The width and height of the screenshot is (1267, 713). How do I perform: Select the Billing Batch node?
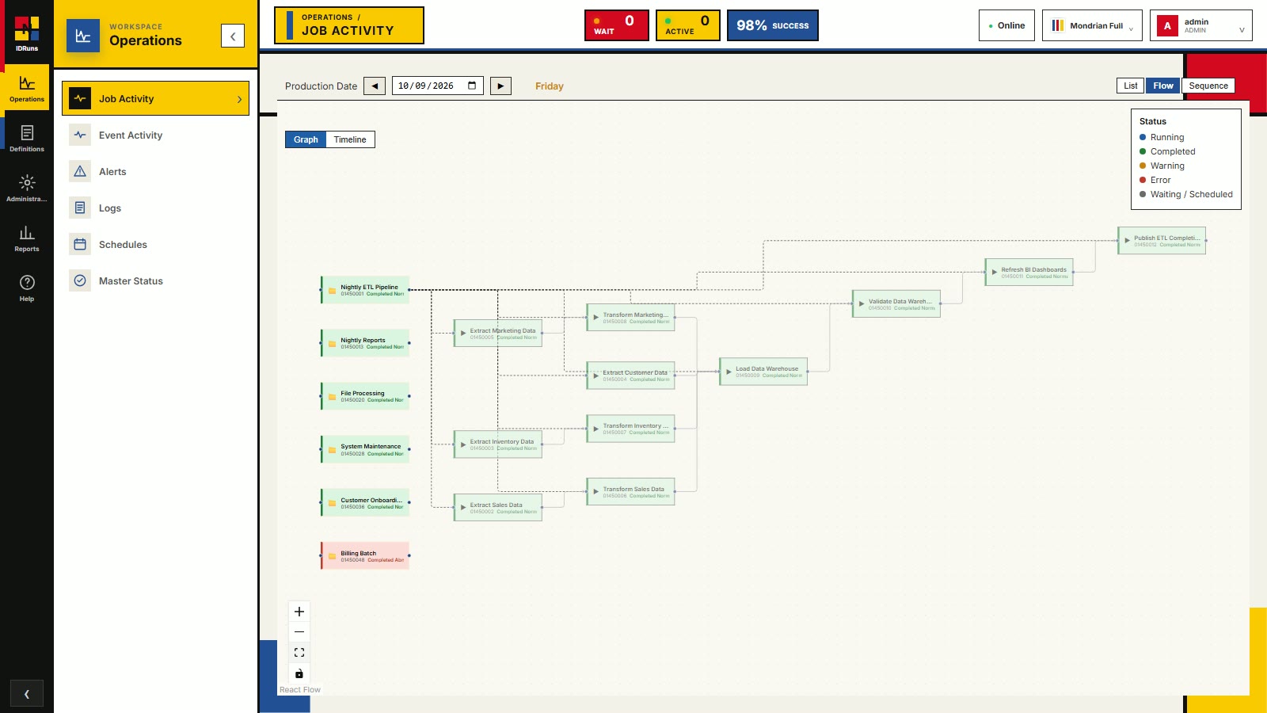click(365, 556)
